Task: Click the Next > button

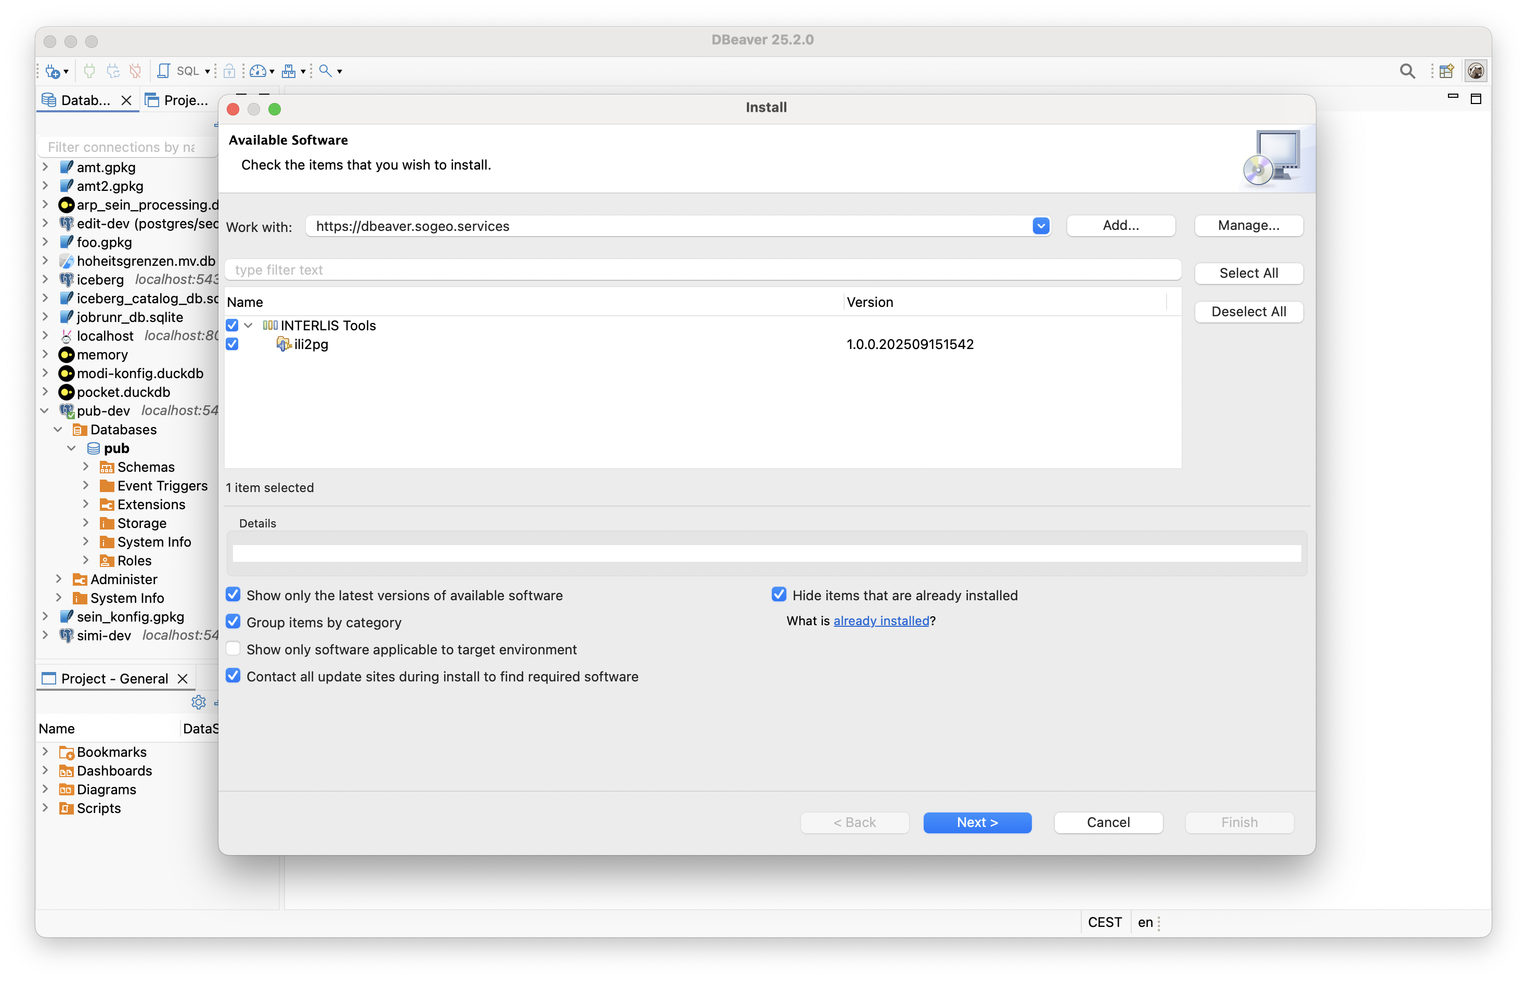Action: tap(977, 822)
